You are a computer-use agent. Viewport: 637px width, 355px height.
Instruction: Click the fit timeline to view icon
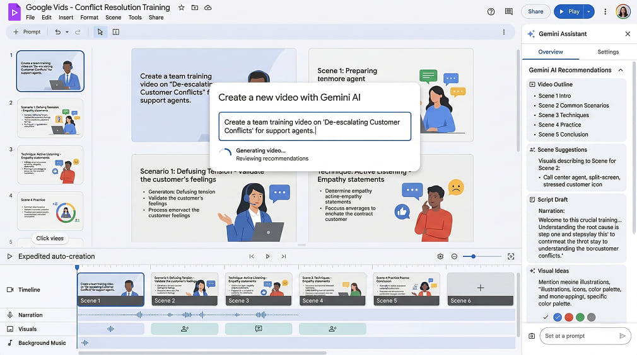[x=511, y=257]
